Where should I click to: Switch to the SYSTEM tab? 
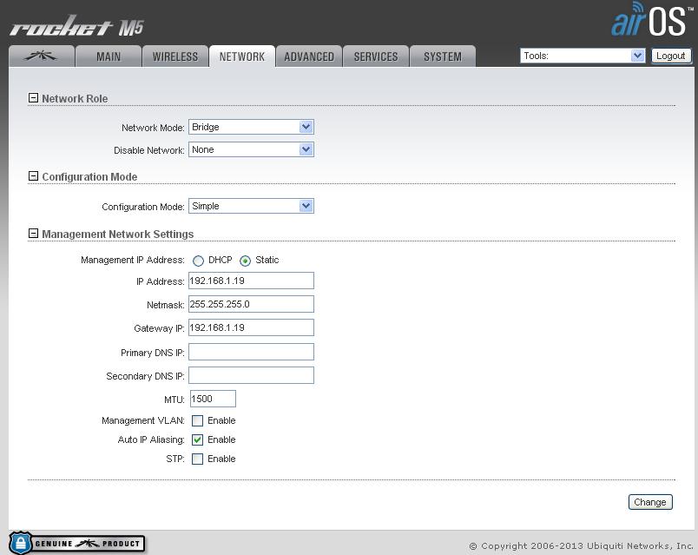pos(443,56)
